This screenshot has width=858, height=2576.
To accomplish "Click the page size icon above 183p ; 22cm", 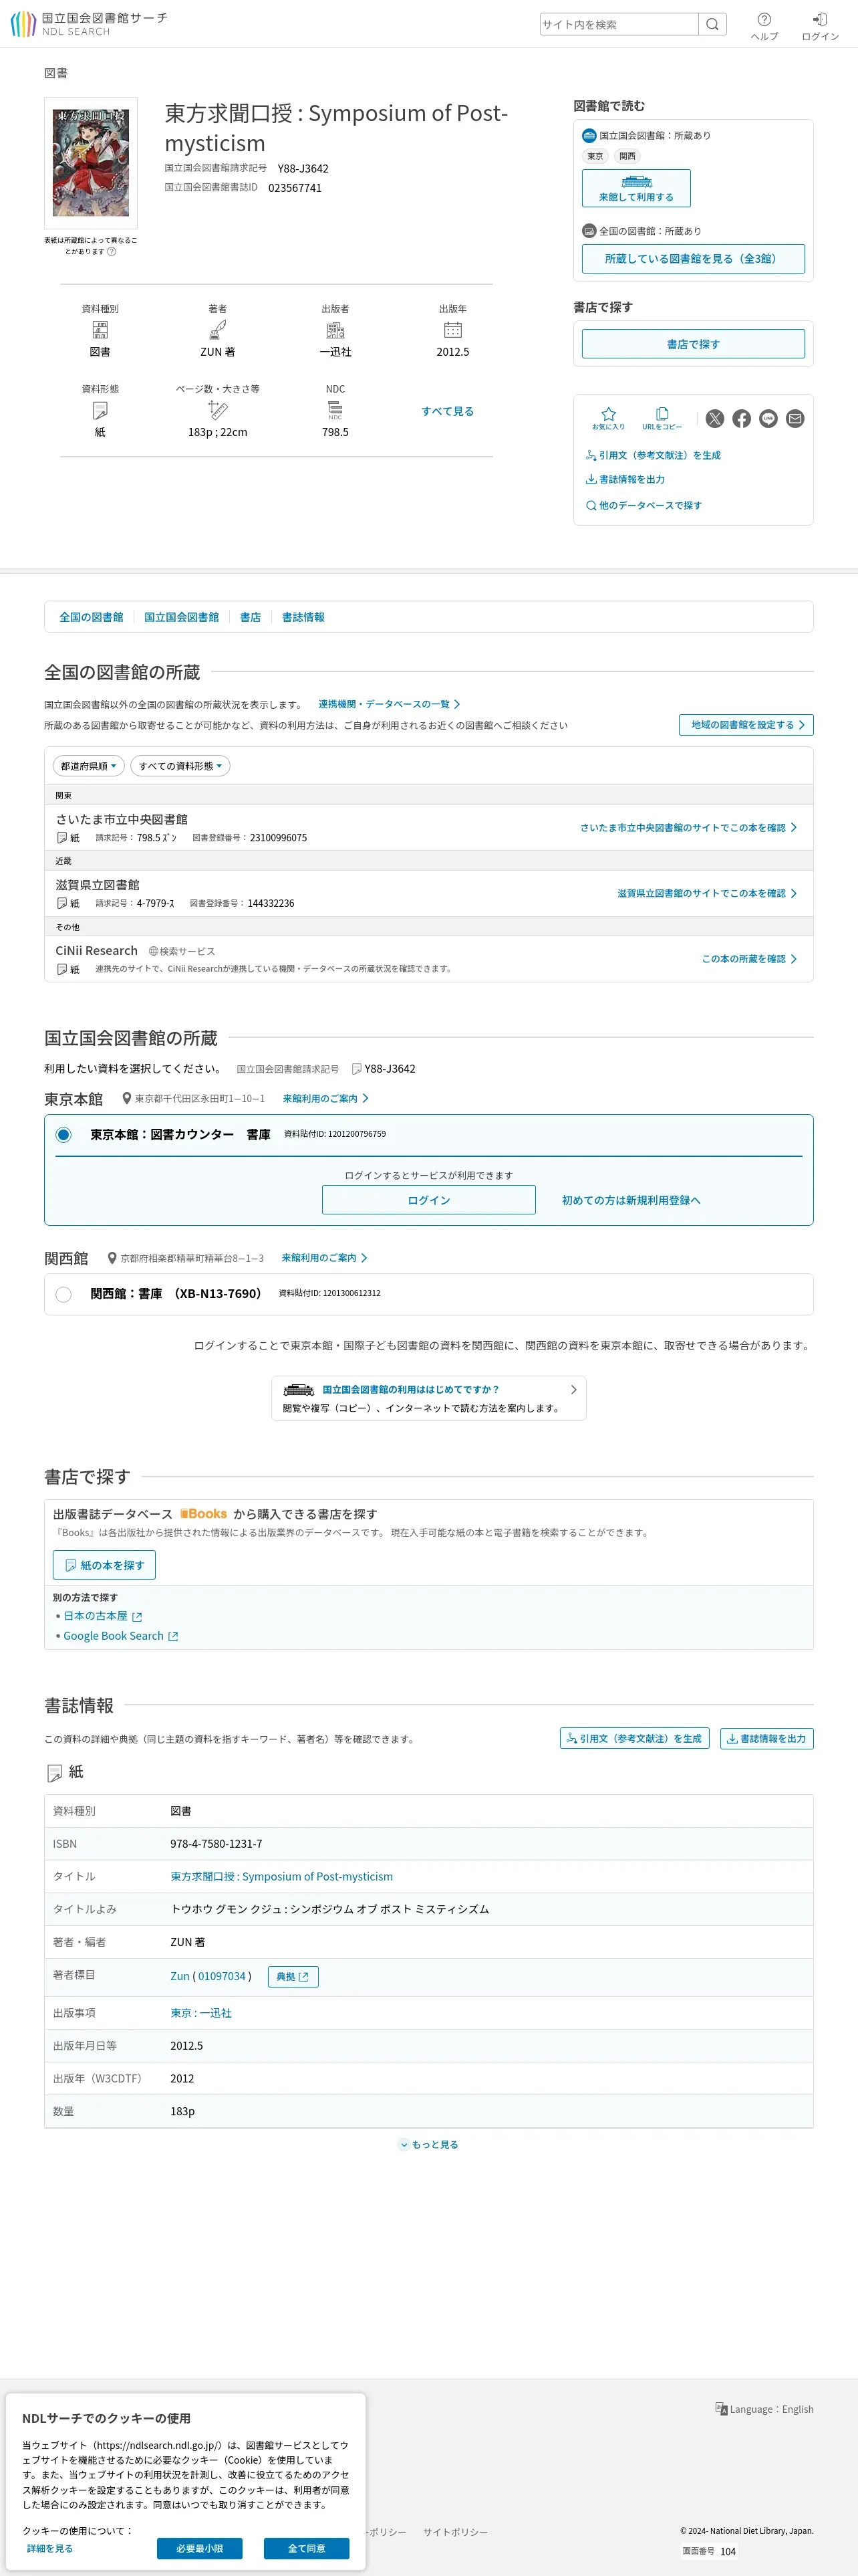I will click(218, 410).
